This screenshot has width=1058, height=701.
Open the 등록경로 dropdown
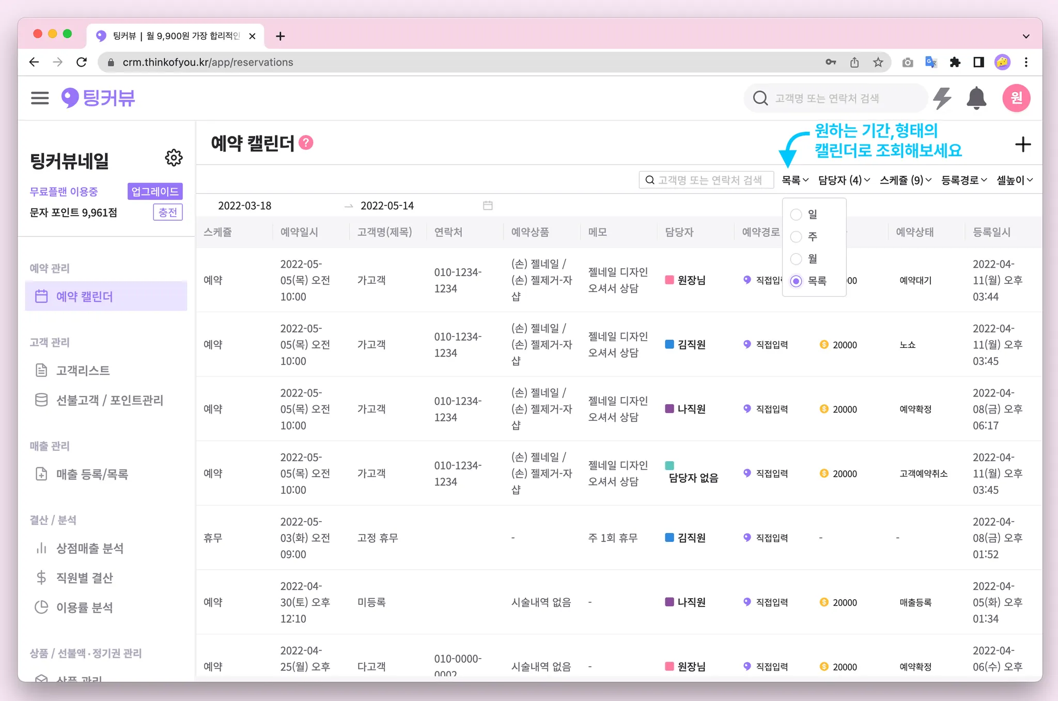pyautogui.click(x=963, y=180)
